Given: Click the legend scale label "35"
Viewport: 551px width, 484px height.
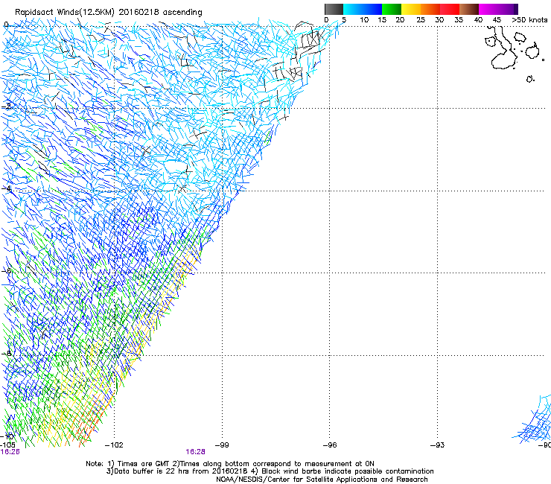Looking at the screenshot, I should [x=459, y=20].
